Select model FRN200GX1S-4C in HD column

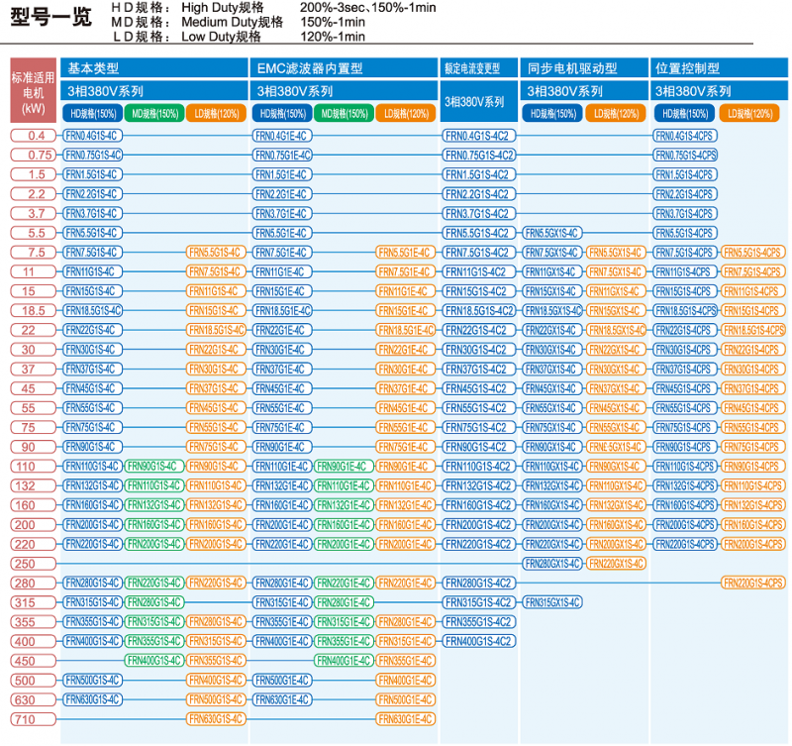pos(552,525)
